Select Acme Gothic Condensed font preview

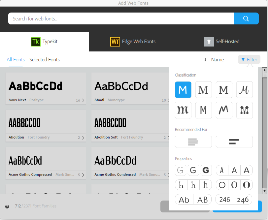pyautogui.click(x=116, y=161)
